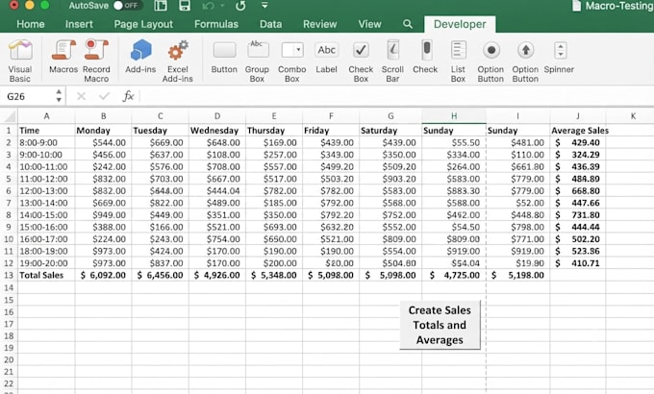Click the Name Box showing G26
The height and width of the screenshot is (394, 654).
click(x=28, y=96)
